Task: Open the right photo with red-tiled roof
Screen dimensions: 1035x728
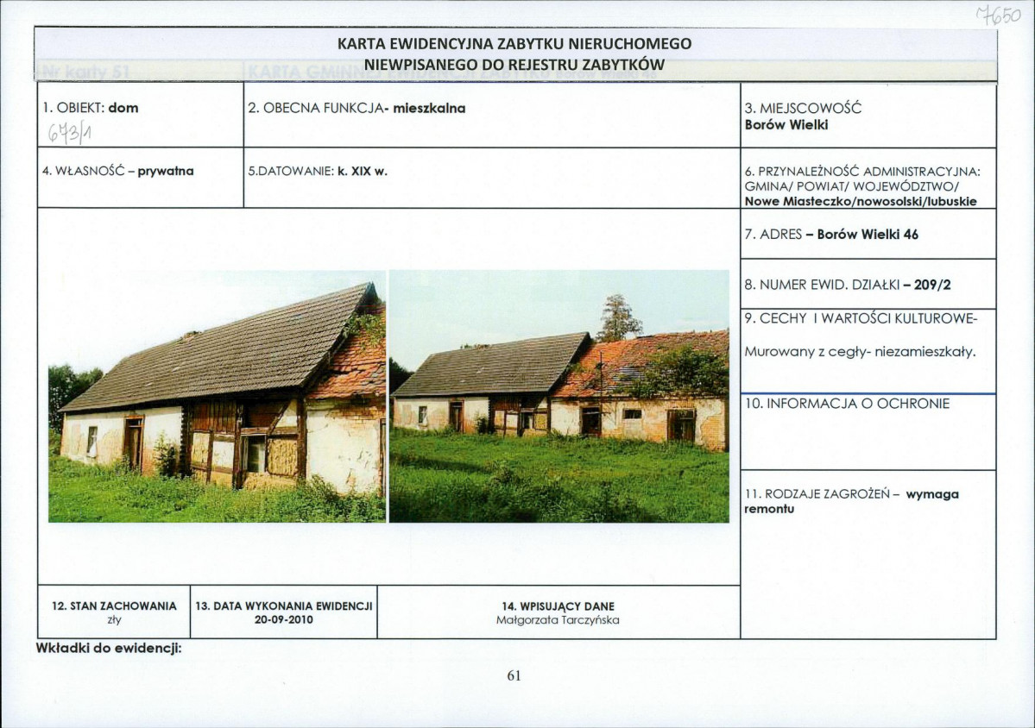Action: [559, 396]
